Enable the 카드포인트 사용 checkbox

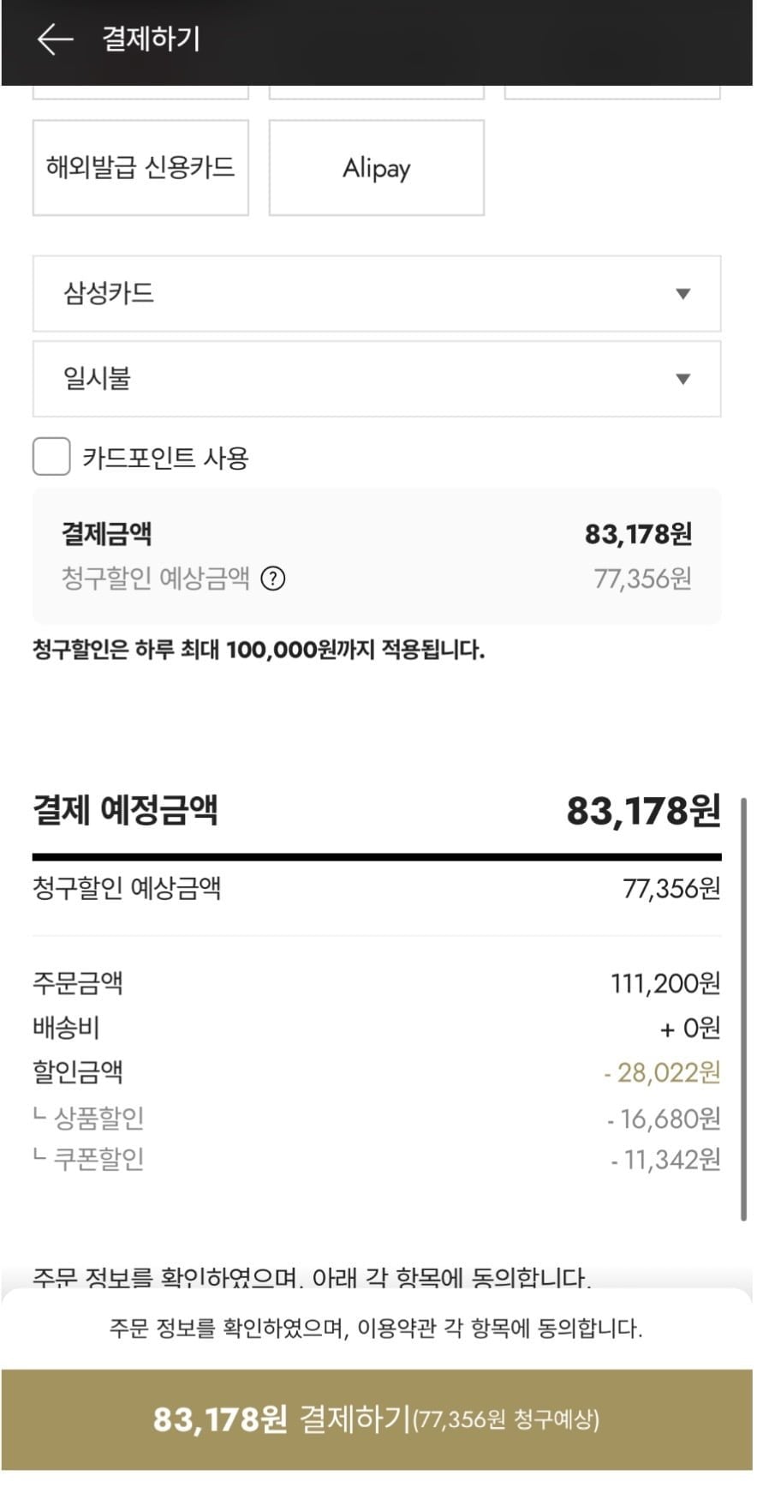51,457
